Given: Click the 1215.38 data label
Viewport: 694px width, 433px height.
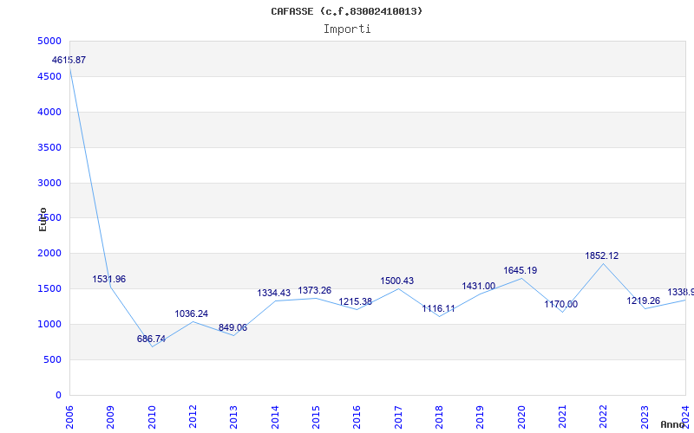Looking at the screenshot, I should point(356,301).
